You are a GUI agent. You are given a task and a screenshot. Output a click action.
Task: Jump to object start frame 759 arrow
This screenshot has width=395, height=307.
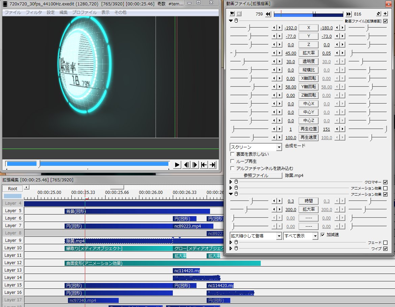(268, 14)
